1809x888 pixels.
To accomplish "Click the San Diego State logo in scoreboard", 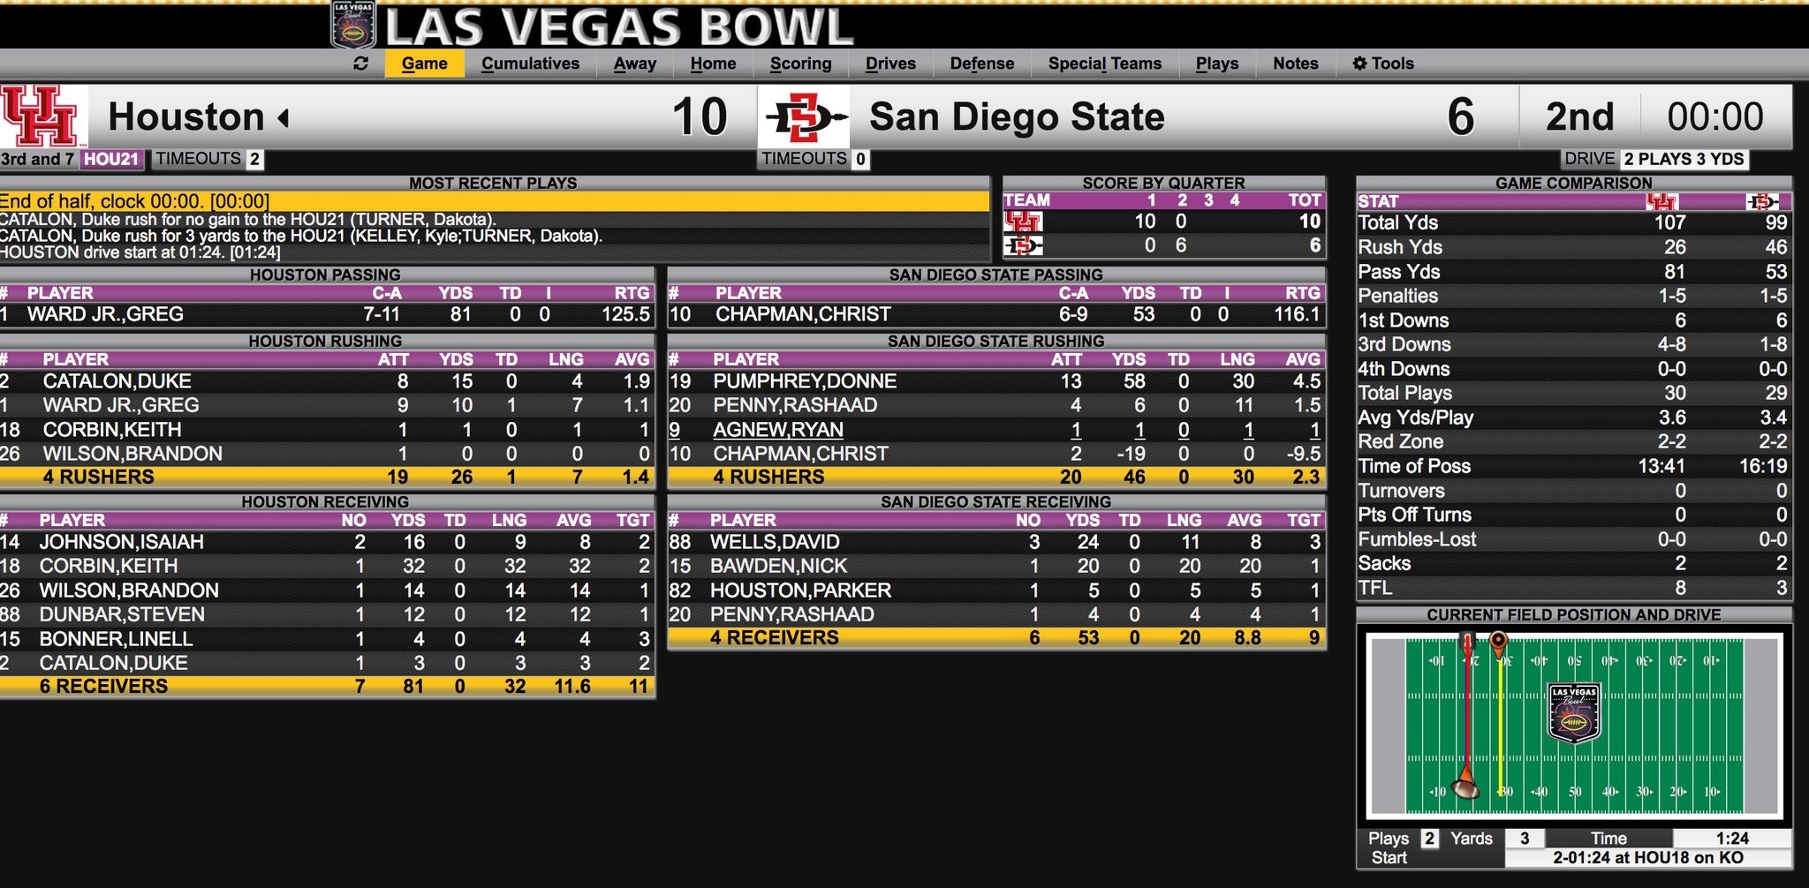I will pyautogui.click(x=805, y=117).
